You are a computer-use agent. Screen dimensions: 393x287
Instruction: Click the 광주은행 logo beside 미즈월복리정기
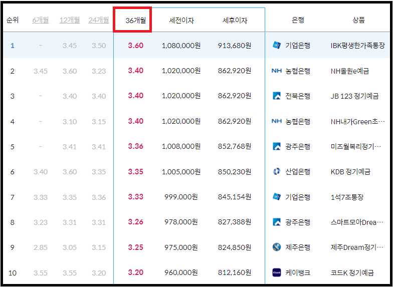[x=277, y=146]
